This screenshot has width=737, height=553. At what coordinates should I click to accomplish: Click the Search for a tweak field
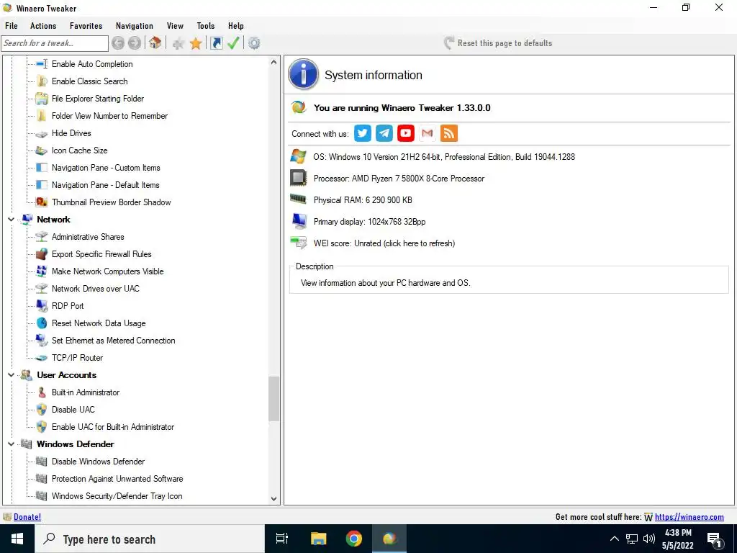coord(55,43)
